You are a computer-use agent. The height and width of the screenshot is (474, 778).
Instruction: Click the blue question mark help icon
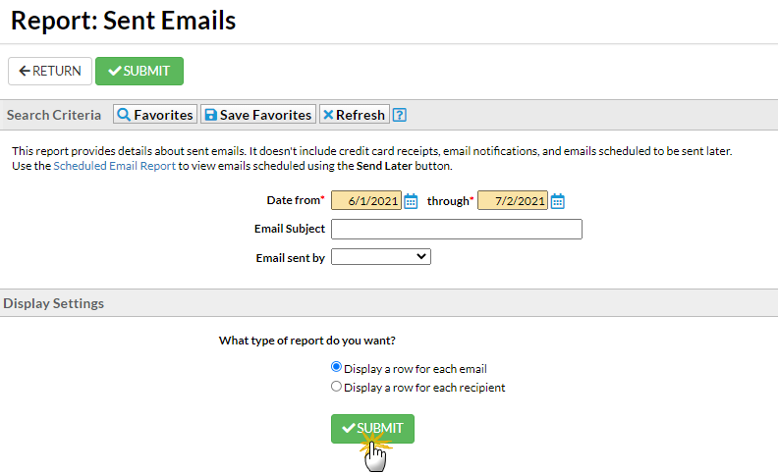click(x=400, y=115)
